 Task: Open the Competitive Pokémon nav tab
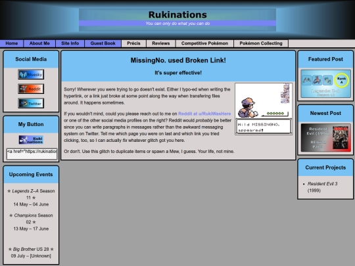[204, 43]
